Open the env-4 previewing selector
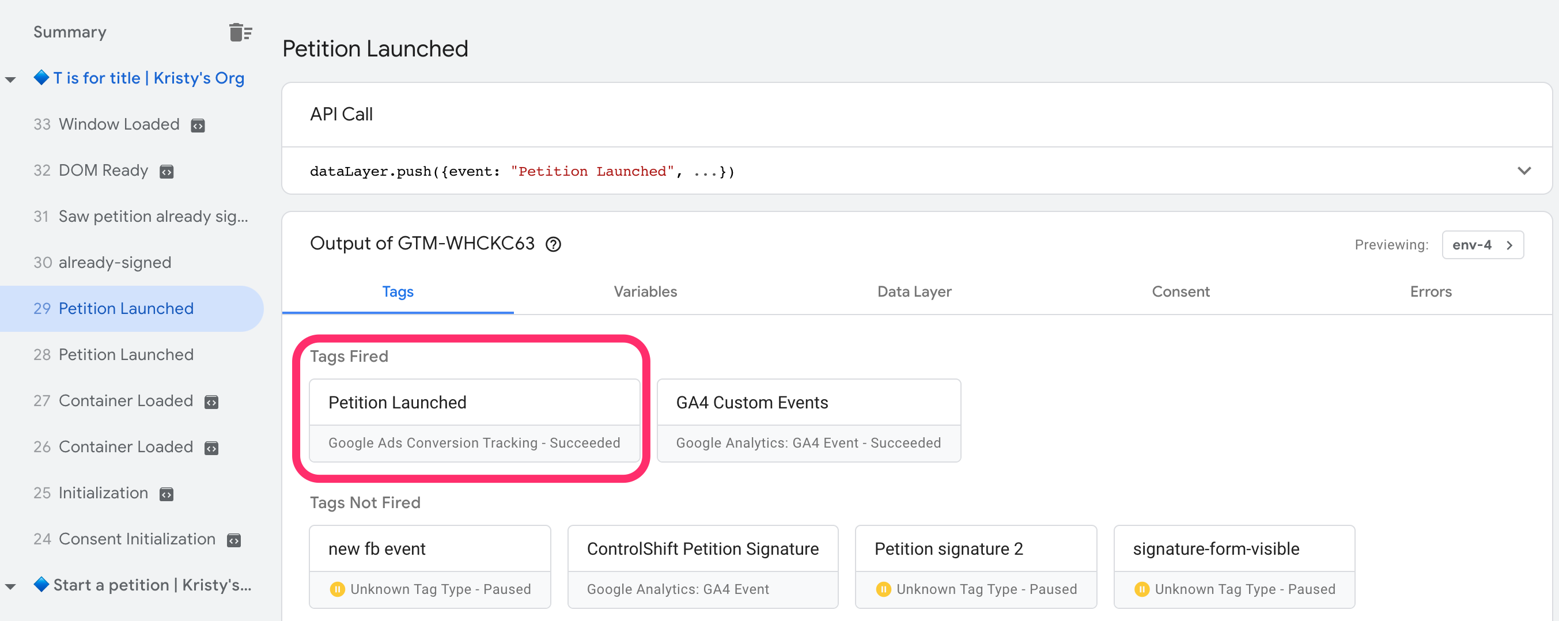The width and height of the screenshot is (1559, 621). click(x=1482, y=244)
